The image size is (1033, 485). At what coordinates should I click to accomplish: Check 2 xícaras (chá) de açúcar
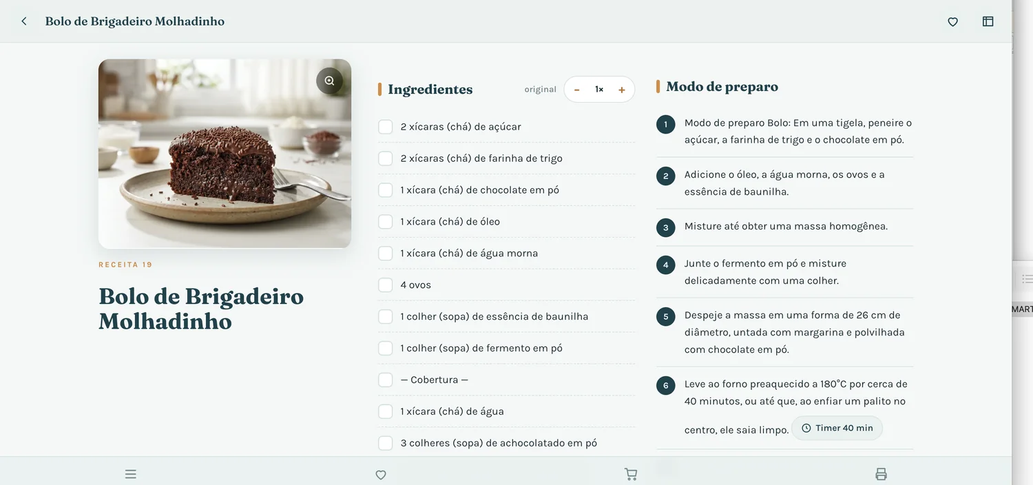coord(386,127)
